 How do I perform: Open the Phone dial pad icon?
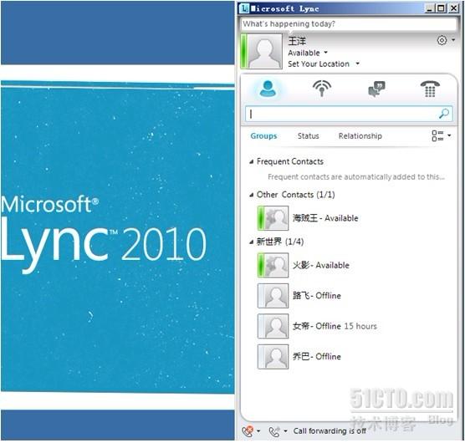click(x=430, y=89)
